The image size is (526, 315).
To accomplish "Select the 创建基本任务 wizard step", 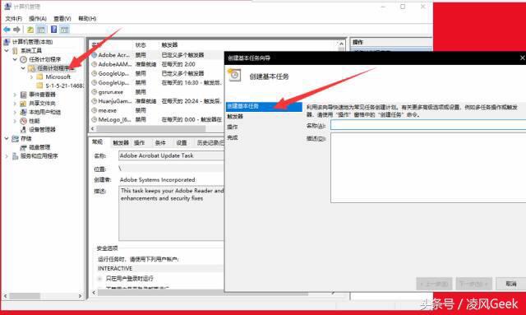I will coord(264,106).
